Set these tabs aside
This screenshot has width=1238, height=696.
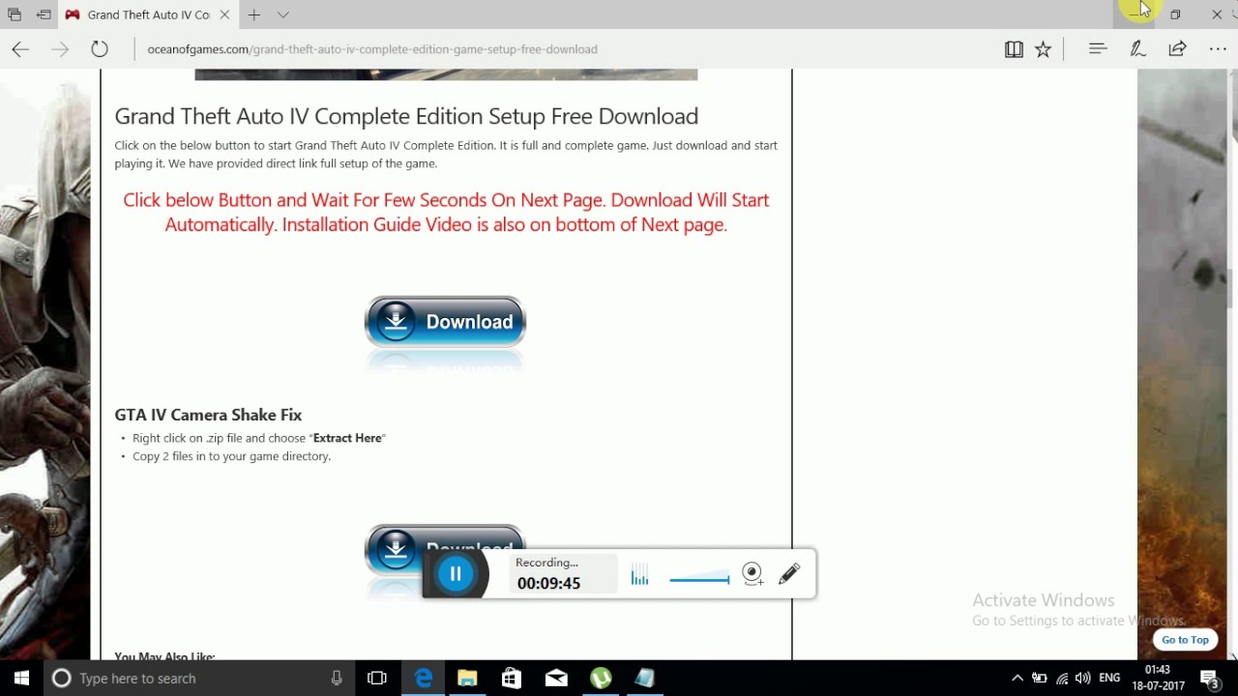pos(44,14)
